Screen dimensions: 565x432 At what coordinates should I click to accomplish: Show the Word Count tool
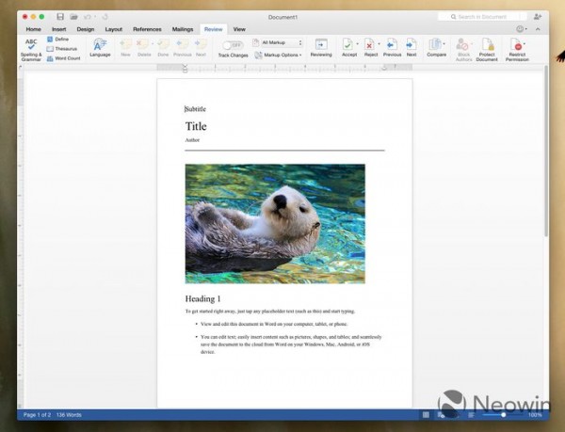63,58
